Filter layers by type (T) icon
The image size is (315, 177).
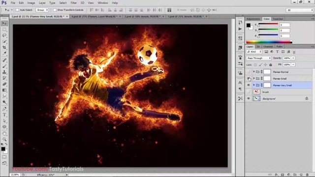(x=277, y=52)
